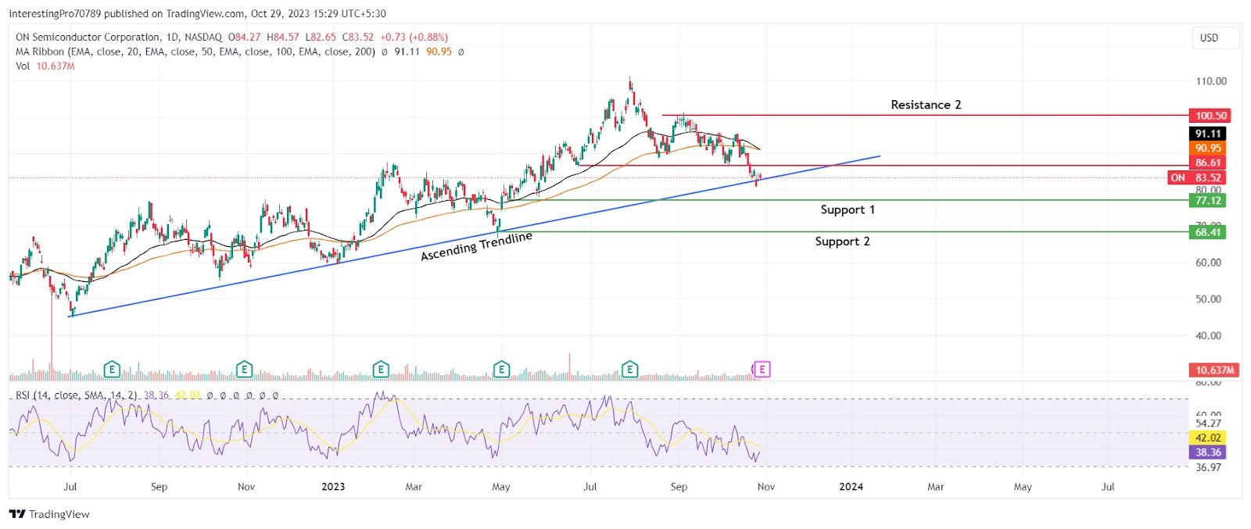Select the green 77.12 price label
This screenshot has width=1251, height=529.
(x=1208, y=201)
